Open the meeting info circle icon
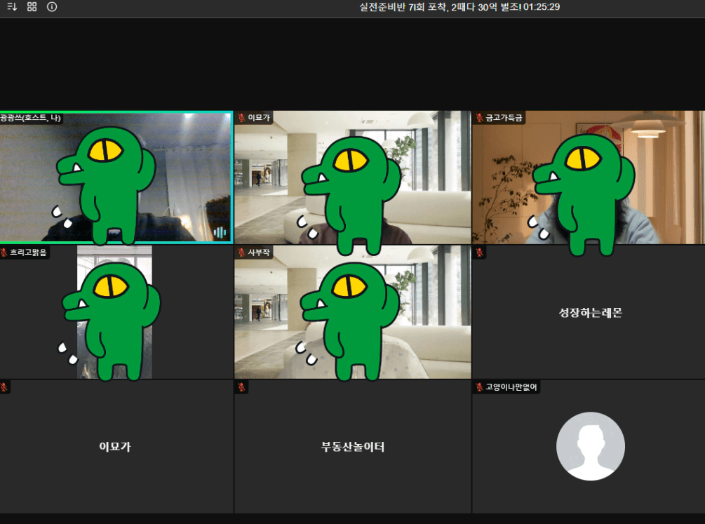Image resolution: width=705 pixels, height=524 pixels. tap(52, 7)
